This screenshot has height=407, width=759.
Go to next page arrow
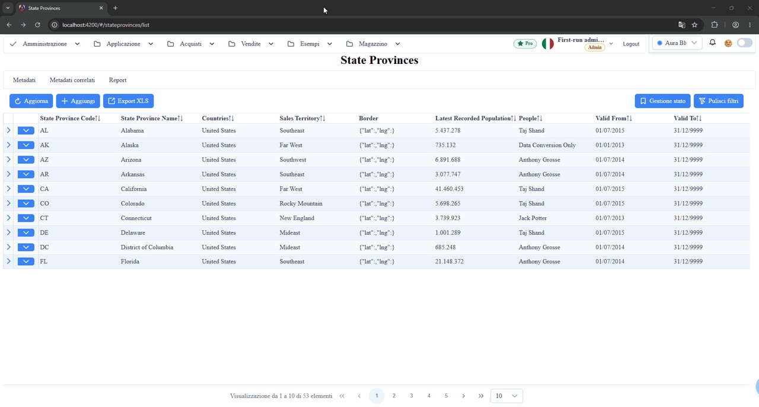pyautogui.click(x=464, y=396)
